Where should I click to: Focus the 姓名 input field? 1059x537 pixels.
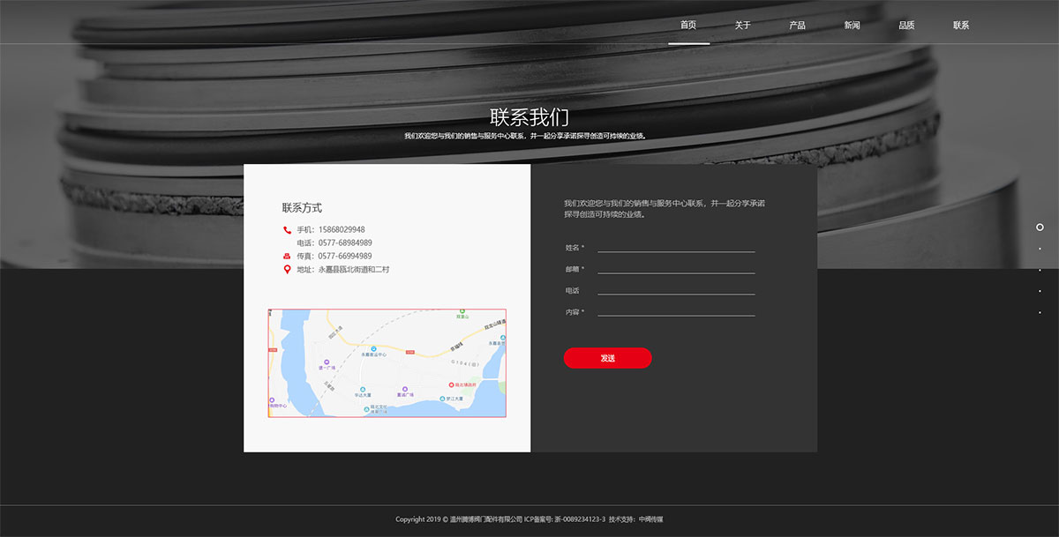coord(676,247)
